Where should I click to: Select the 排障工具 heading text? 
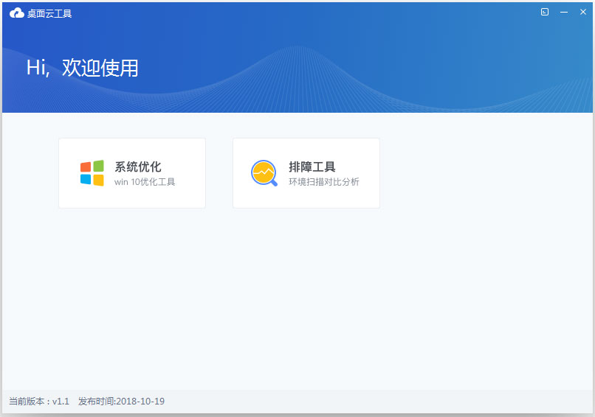(312, 167)
